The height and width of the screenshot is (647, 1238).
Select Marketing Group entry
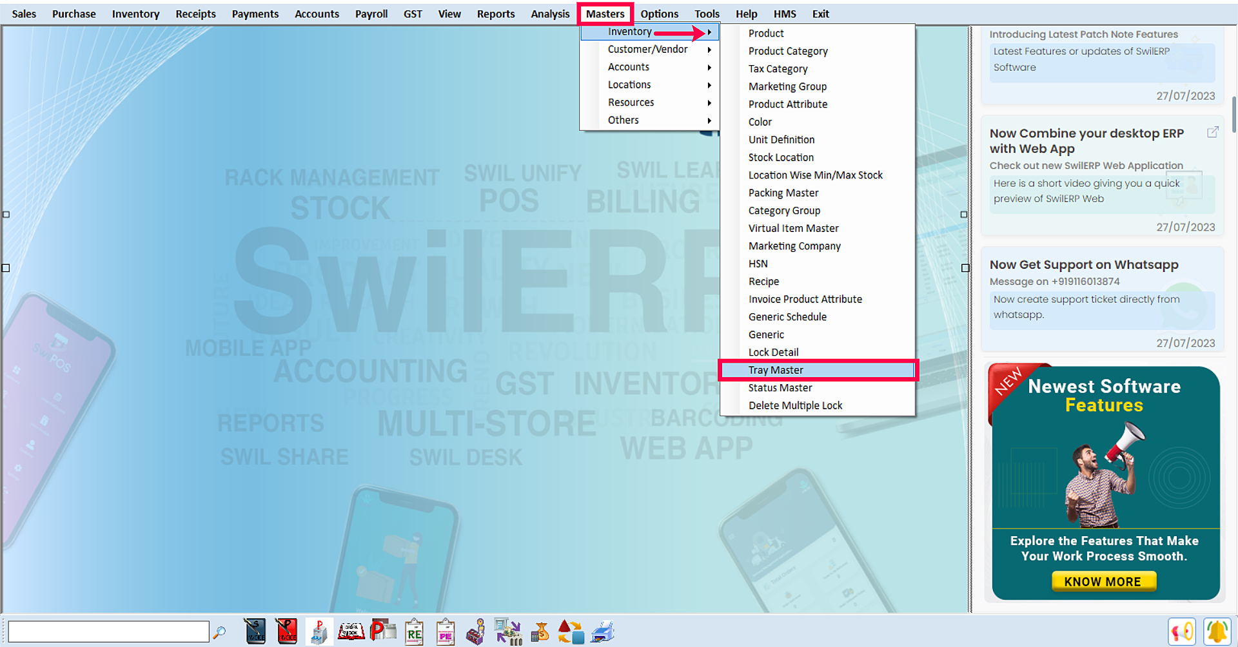(x=818, y=86)
